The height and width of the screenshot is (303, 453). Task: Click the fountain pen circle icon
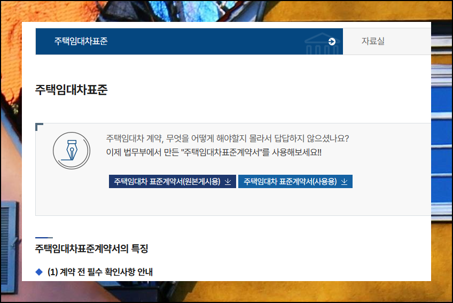point(72,151)
